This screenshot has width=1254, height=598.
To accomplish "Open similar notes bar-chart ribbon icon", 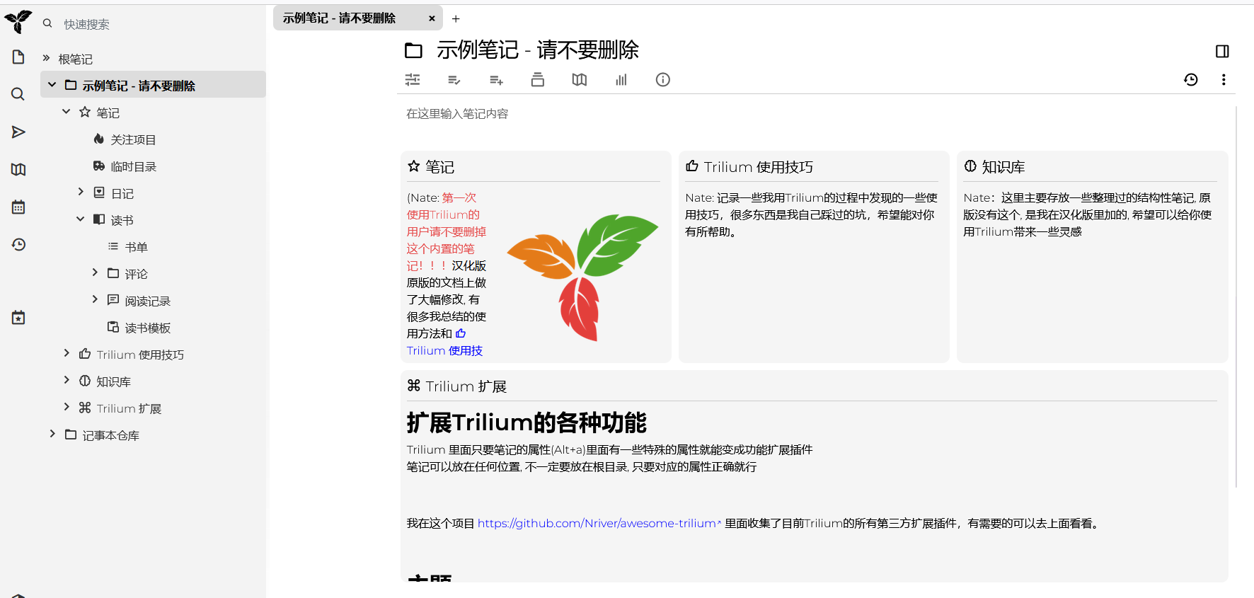I will tap(621, 80).
